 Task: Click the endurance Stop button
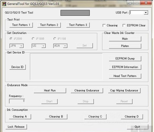click(86, 101)
